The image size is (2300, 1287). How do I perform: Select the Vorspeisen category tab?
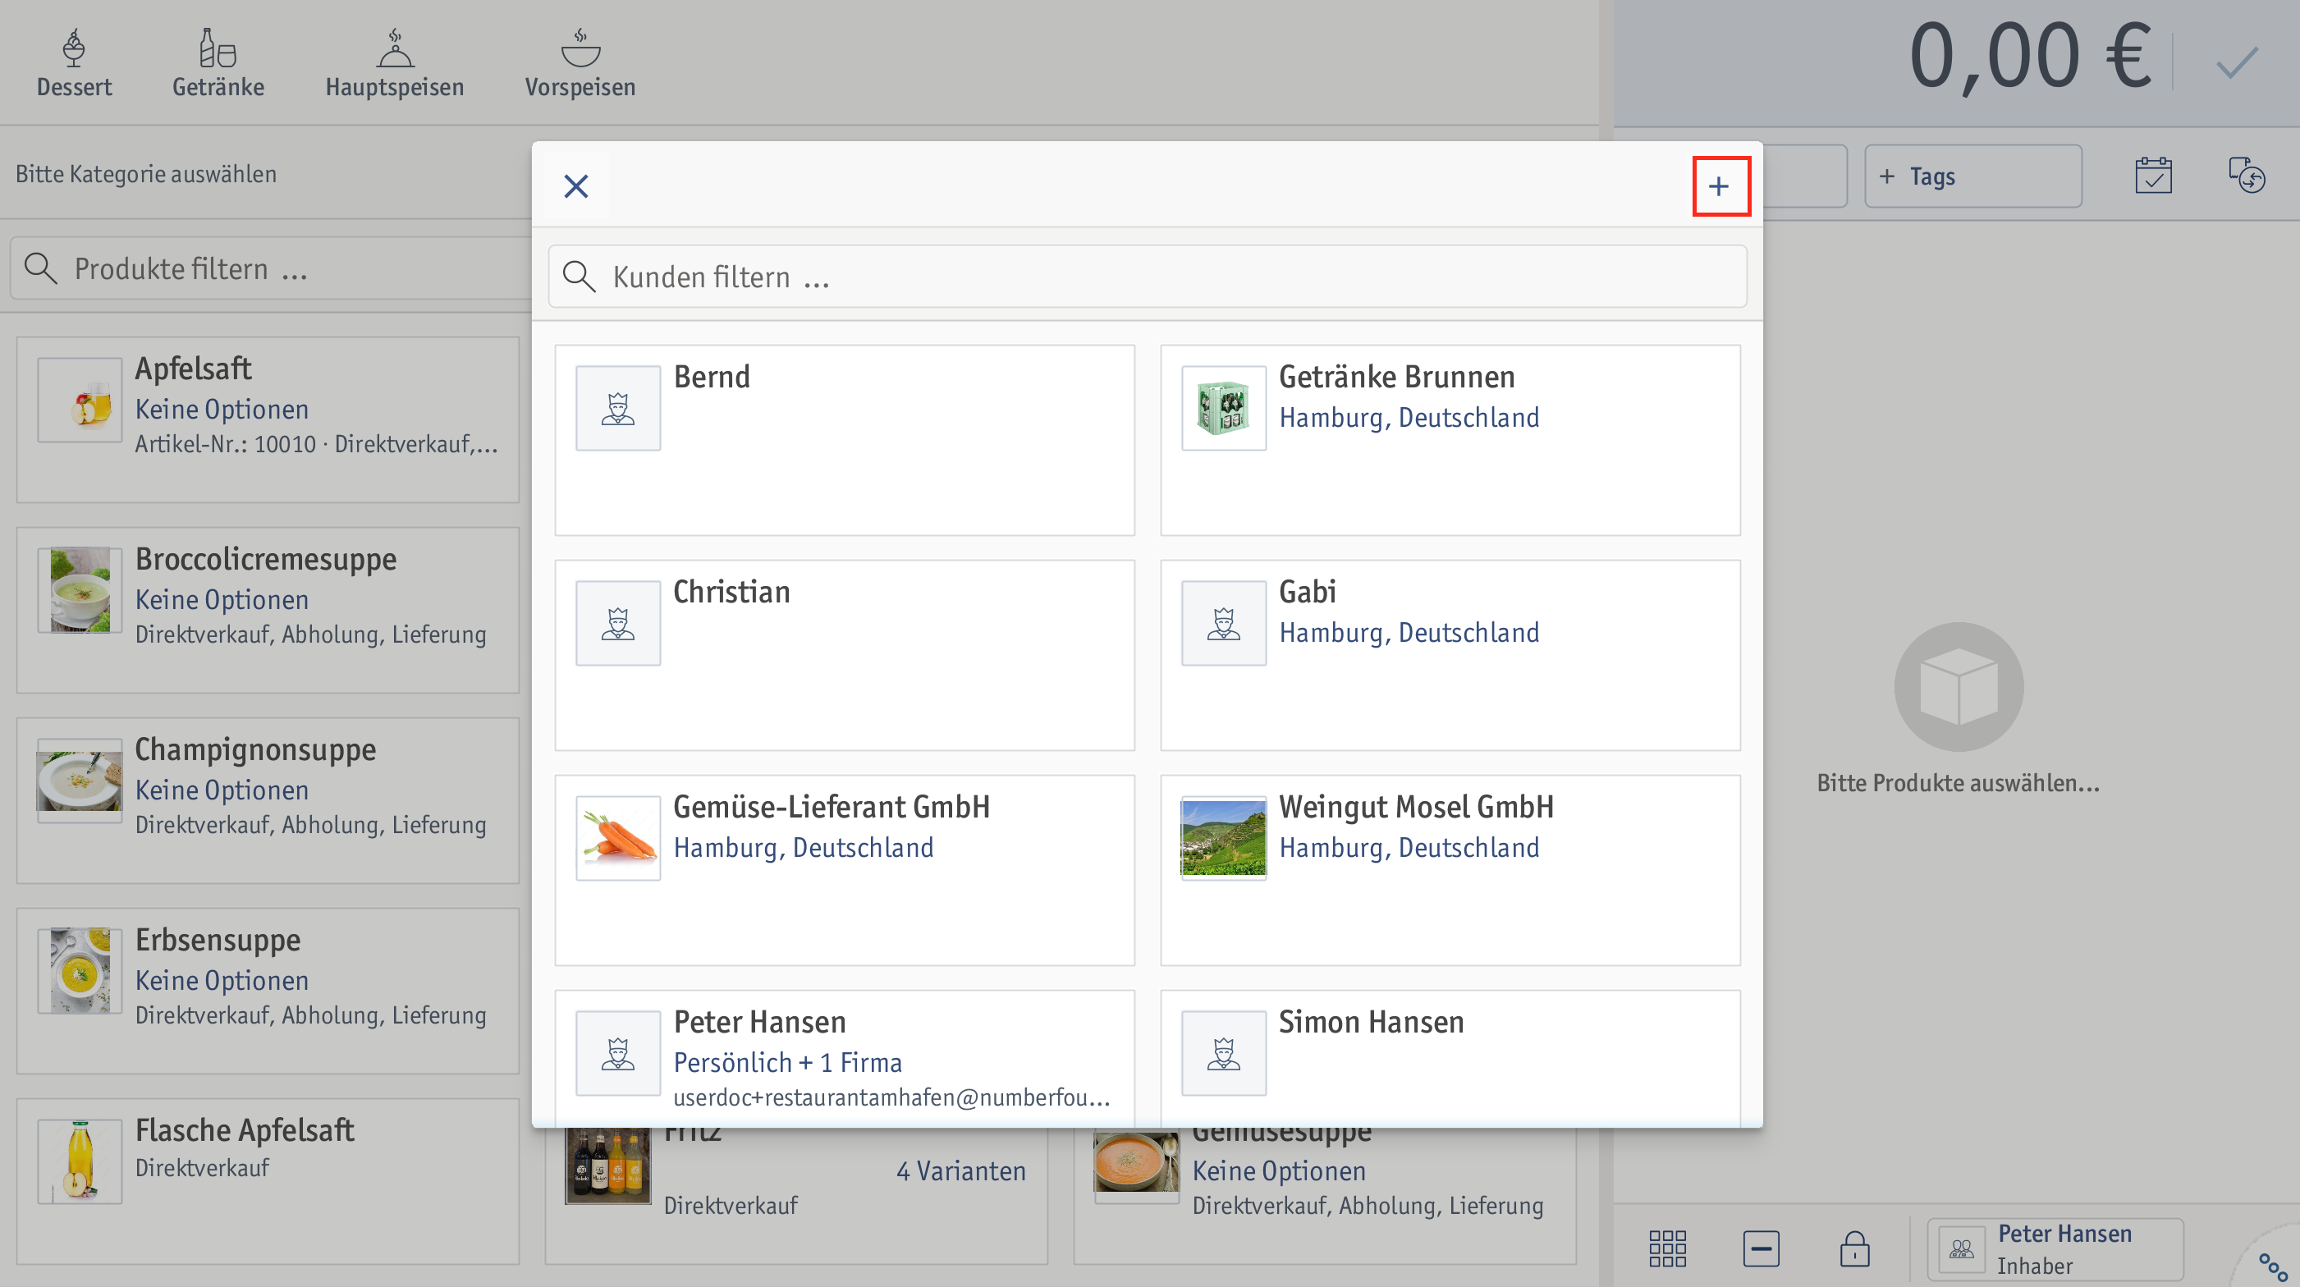[578, 53]
